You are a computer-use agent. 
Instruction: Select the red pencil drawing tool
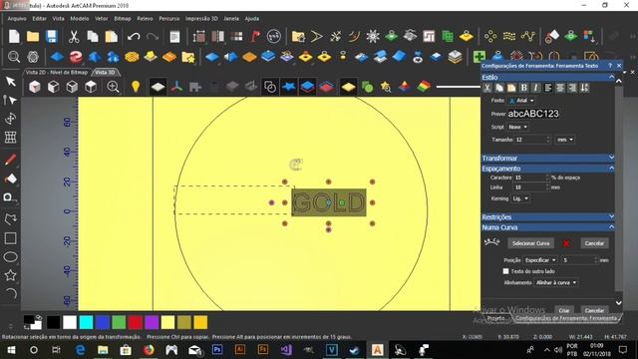click(11, 160)
